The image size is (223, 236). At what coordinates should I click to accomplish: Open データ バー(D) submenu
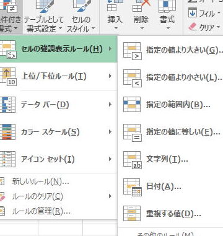(58, 105)
